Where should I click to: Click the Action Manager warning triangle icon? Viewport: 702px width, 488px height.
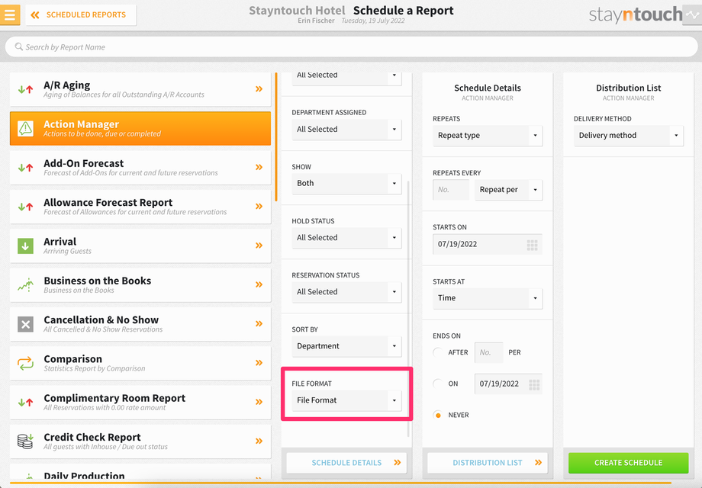[25, 128]
